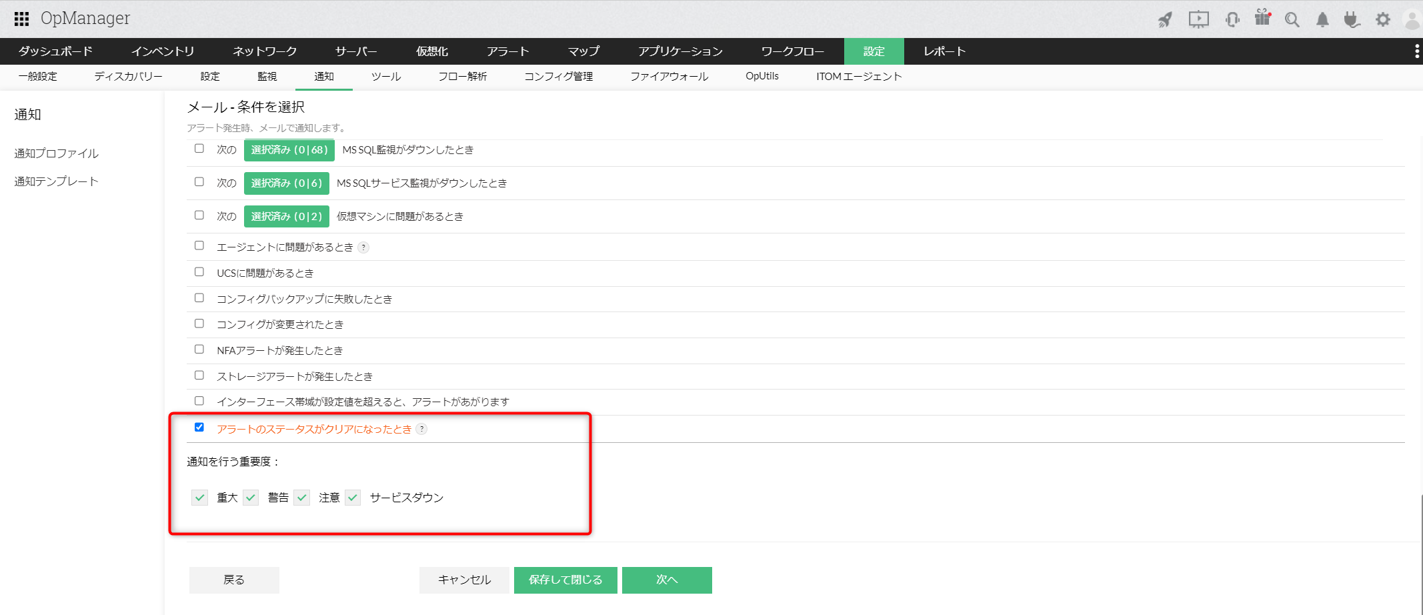This screenshot has height=615, width=1423.
Task: Select the green 設定 main menu item
Action: point(874,51)
